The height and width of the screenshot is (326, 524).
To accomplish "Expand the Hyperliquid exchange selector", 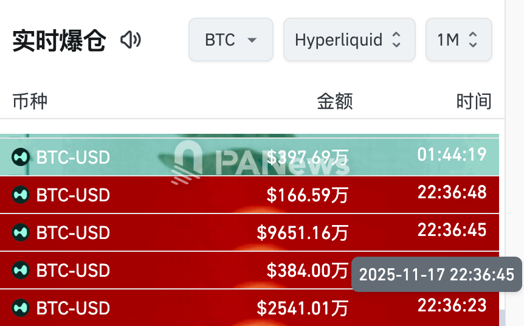I will point(349,40).
